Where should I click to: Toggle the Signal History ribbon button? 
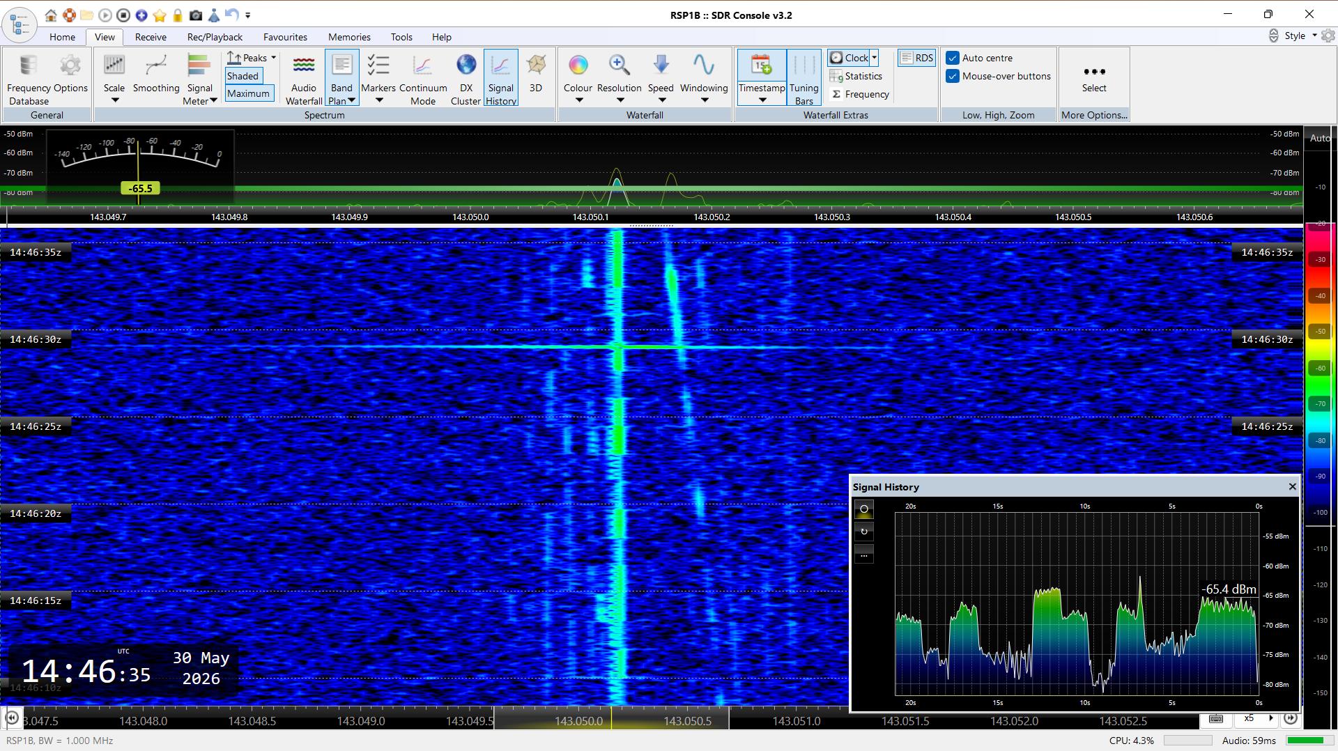500,79
